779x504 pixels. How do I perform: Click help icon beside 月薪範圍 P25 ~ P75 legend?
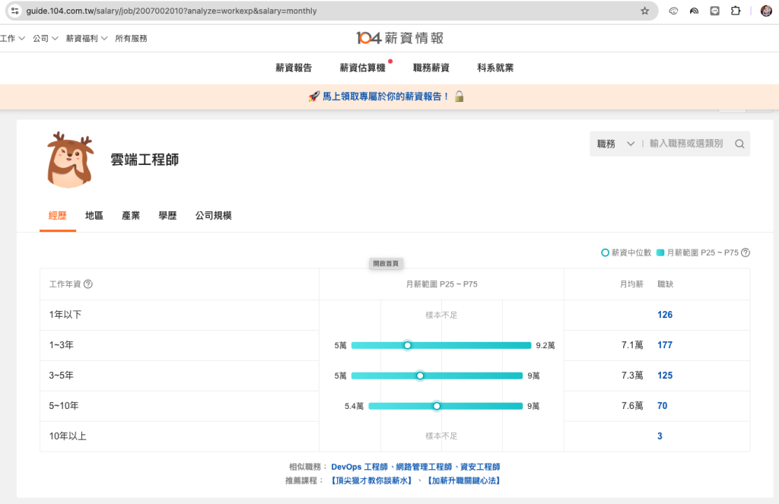pos(746,253)
